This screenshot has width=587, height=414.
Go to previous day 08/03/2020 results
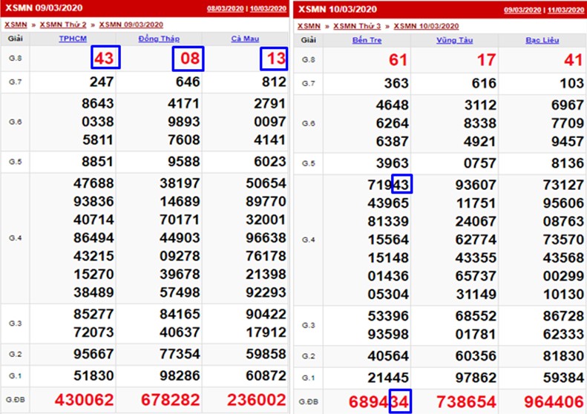[x=226, y=9]
